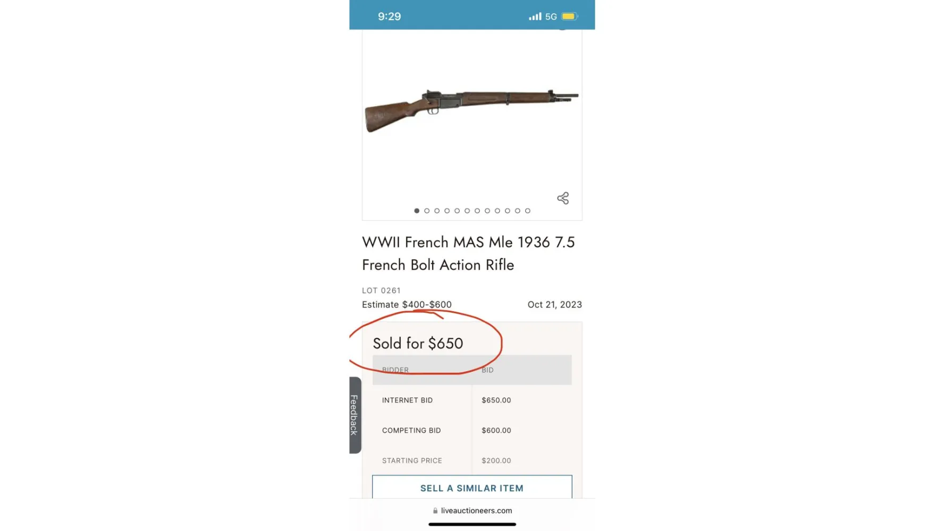The width and height of the screenshot is (945, 531).
Task: Tap the Estimate $400-$600 text
Action: 407,304
